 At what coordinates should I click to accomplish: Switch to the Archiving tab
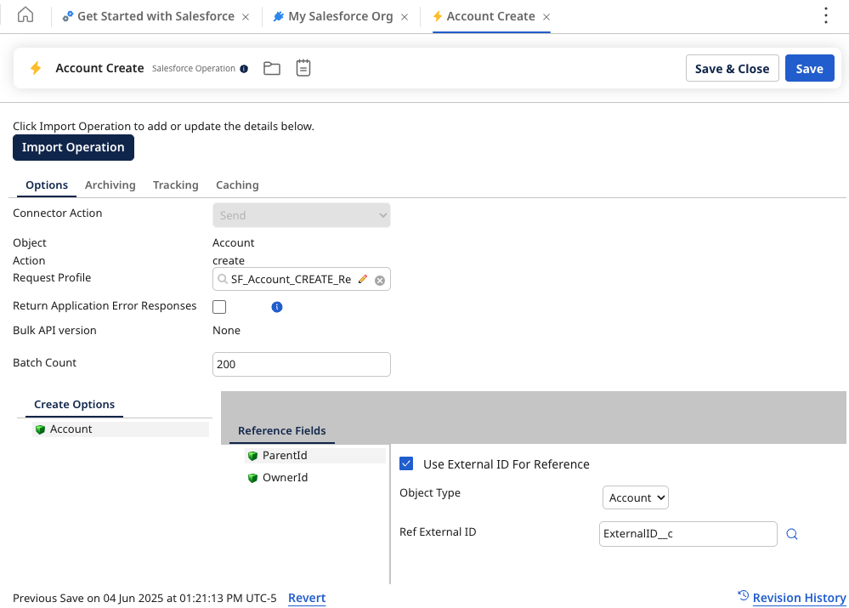(x=110, y=185)
